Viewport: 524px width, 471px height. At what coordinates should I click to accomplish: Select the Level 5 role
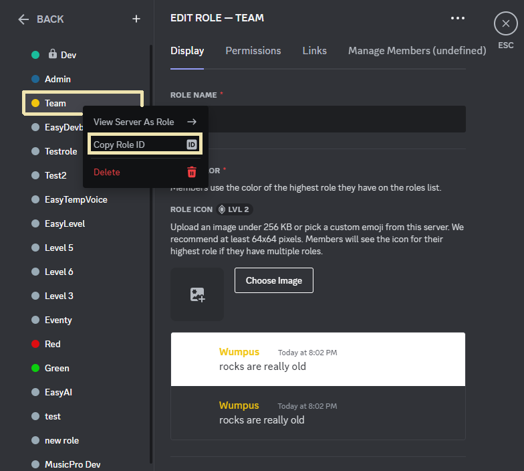(x=83, y=248)
